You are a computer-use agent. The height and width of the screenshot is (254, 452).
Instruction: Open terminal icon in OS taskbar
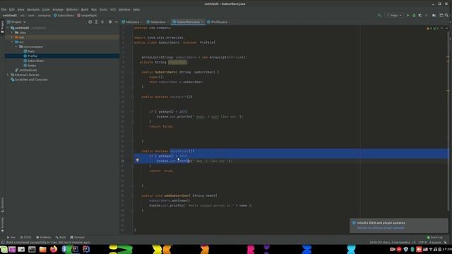(32, 249)
